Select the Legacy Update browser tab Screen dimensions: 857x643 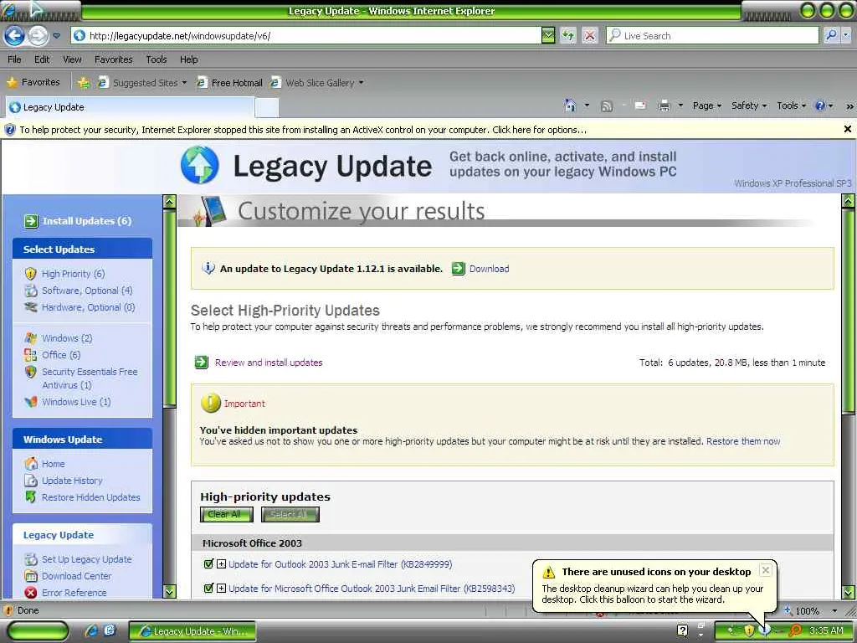coord(130,107)
